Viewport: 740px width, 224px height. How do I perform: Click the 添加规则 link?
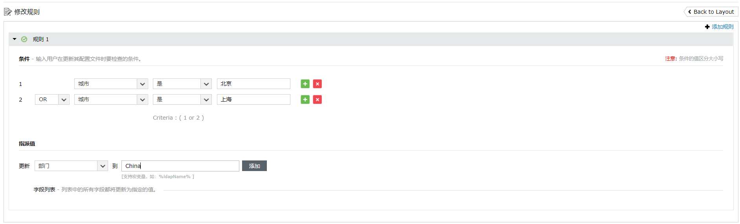pyautogui.click(x=722, y=27)
